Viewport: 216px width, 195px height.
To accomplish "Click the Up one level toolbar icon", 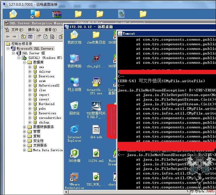I will click(23, 37).
